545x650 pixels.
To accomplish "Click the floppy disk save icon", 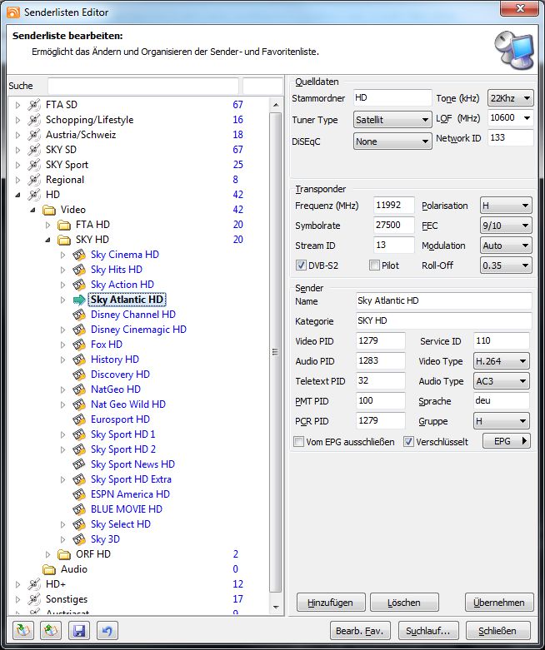I will coord(79,632).
